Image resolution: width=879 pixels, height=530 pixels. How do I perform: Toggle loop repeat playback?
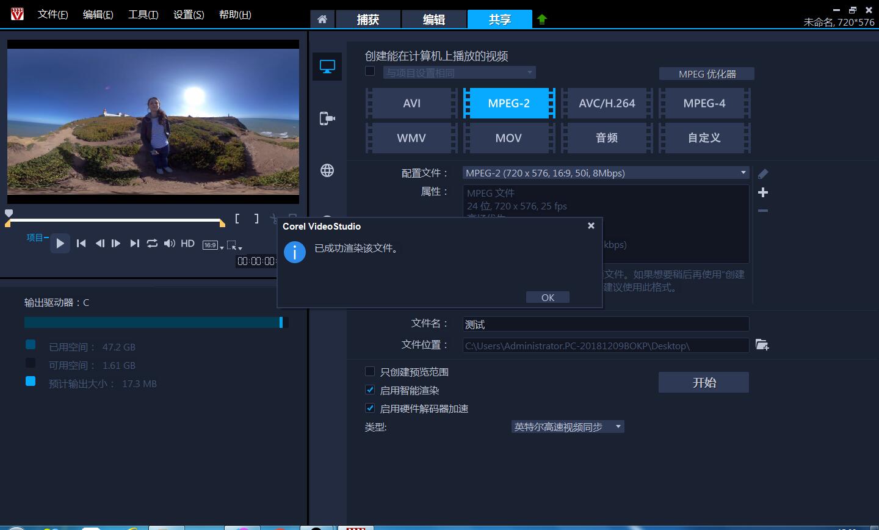pos(152,244)
